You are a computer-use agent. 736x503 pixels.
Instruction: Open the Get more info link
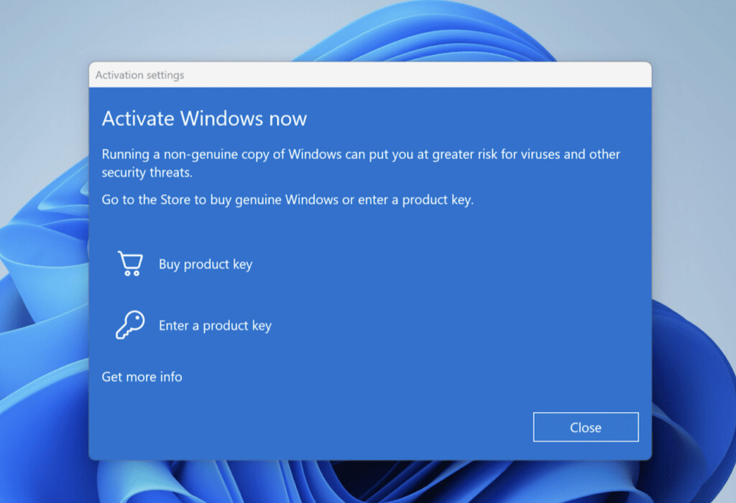pyautogui.click(x=142, y=377)
